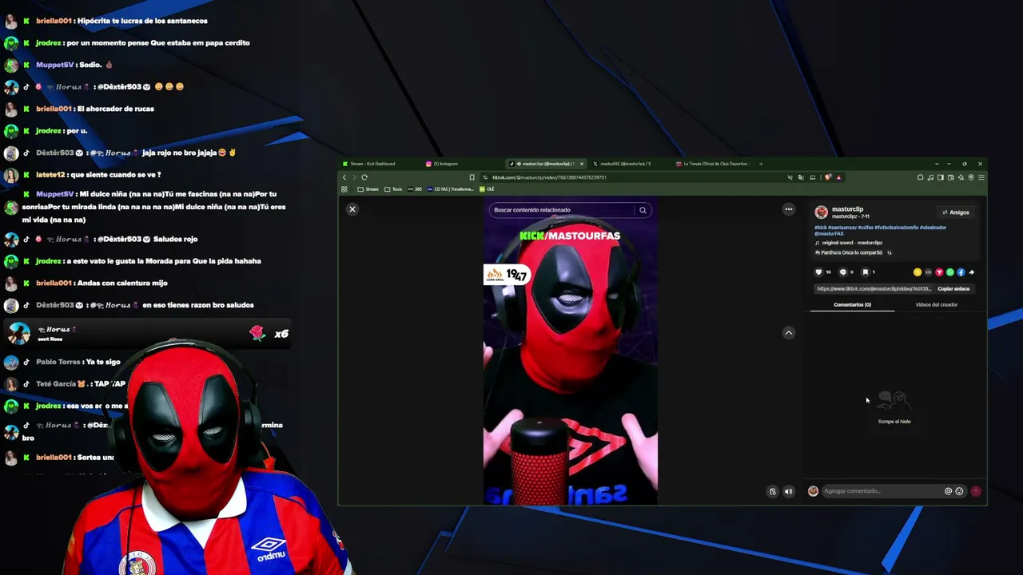
Task: Click latete12 message que siente cuando se ve
Action: click(x=98, y=175)
